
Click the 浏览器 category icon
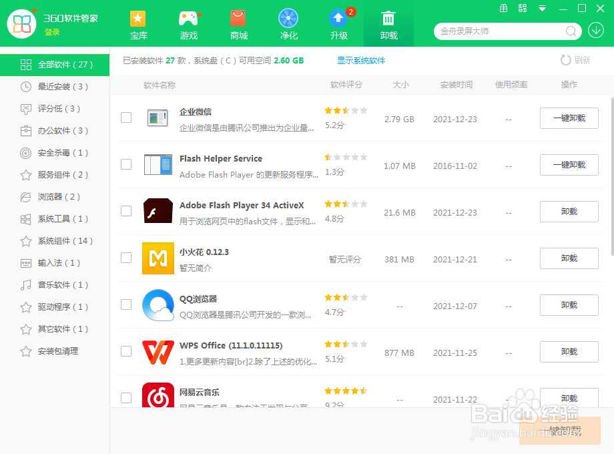click(26, 197)
